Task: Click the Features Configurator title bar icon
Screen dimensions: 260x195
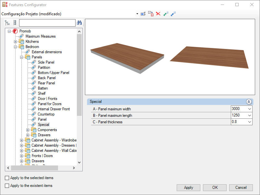Action: click(x=5, y=5)
